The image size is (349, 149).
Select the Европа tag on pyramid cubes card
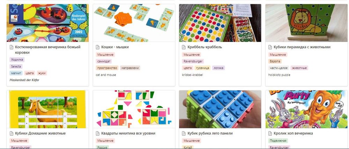pos(275,61)
